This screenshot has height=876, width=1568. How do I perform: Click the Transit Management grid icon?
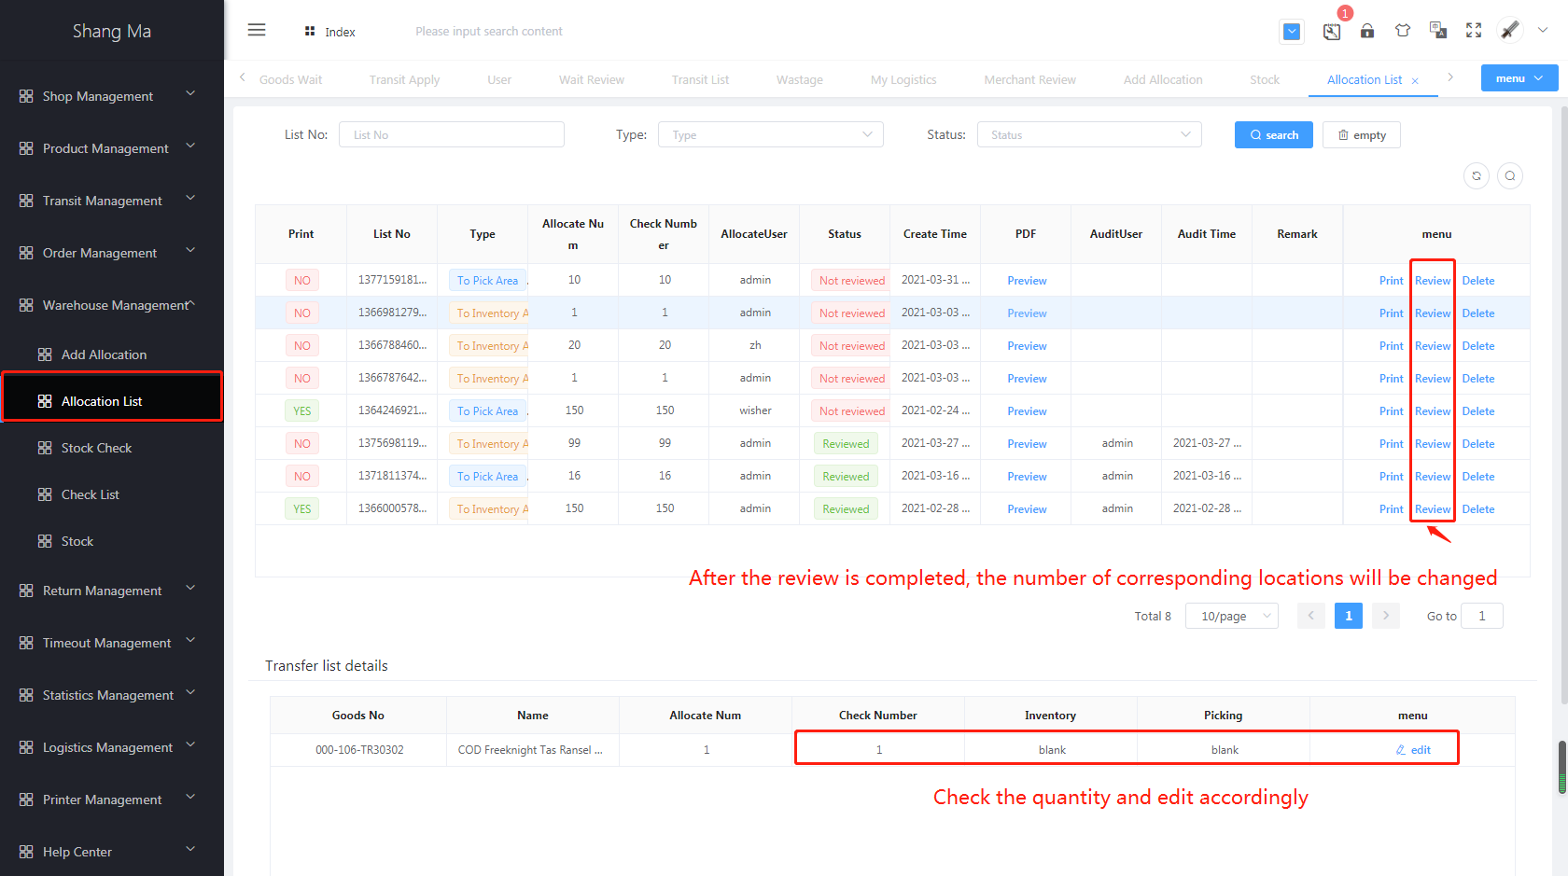(x=26, y=201)
